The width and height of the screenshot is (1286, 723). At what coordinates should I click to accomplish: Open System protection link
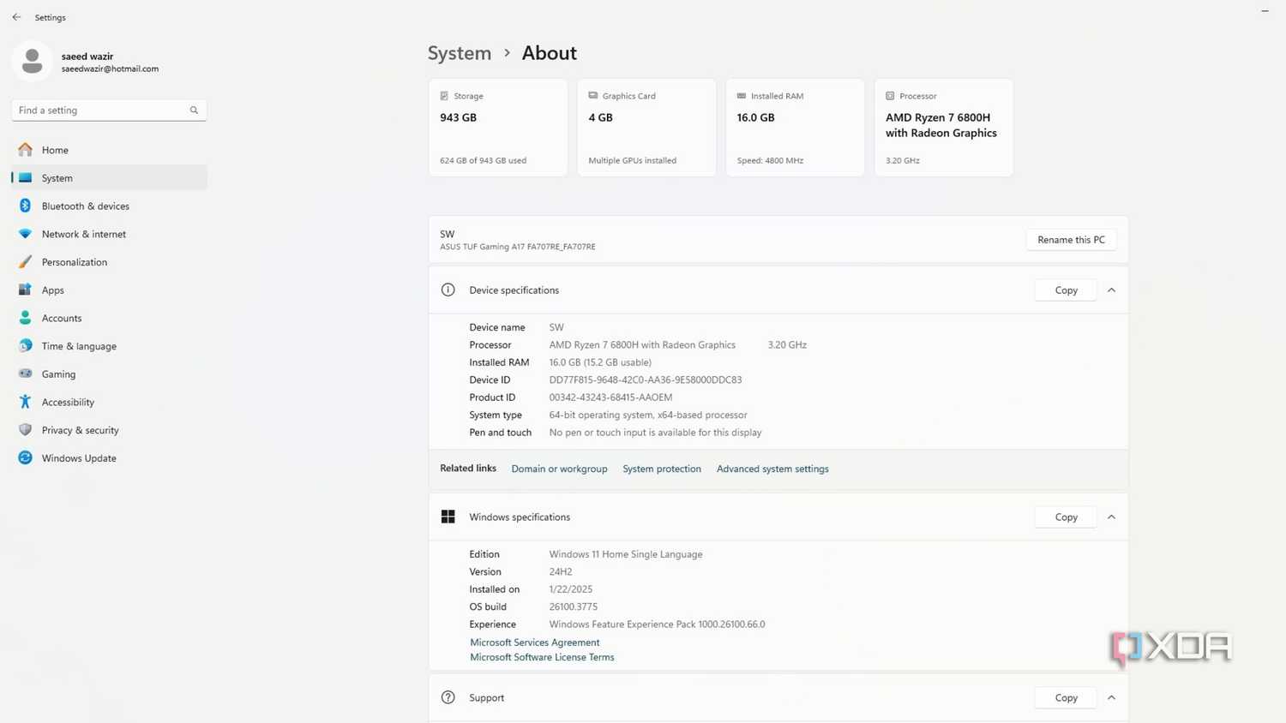[x=662, y=469]
